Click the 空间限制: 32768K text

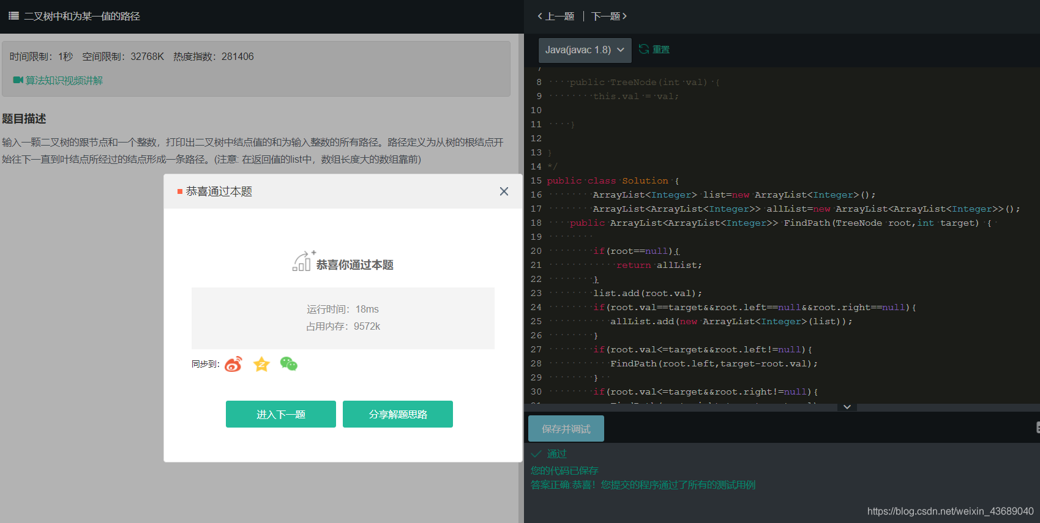(123, 56)
